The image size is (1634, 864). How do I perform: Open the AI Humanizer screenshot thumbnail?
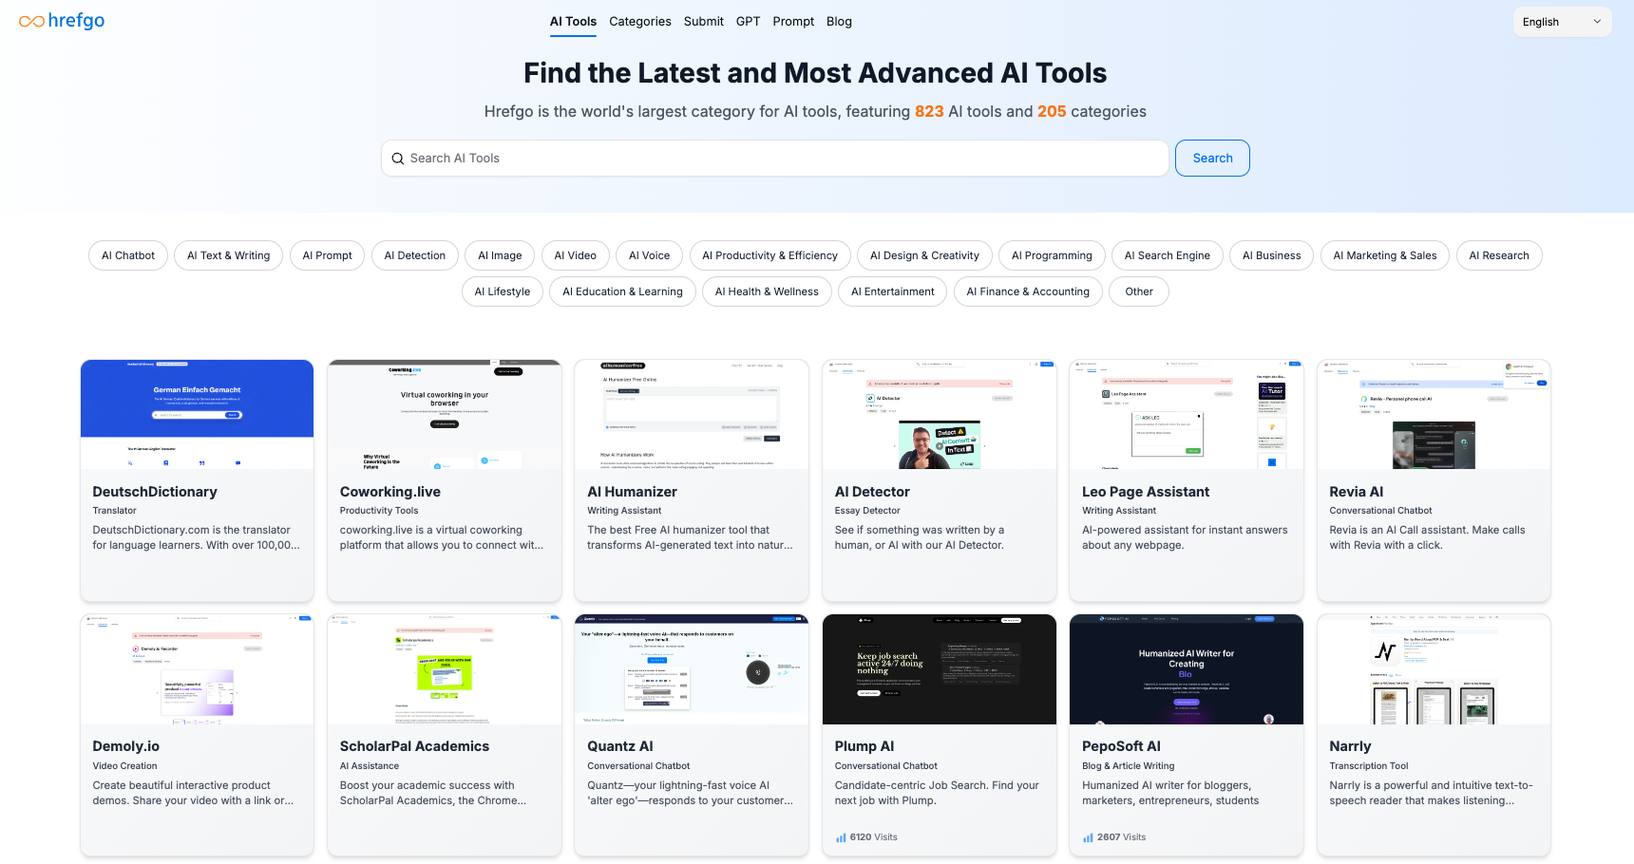click(x=692, y=414)
